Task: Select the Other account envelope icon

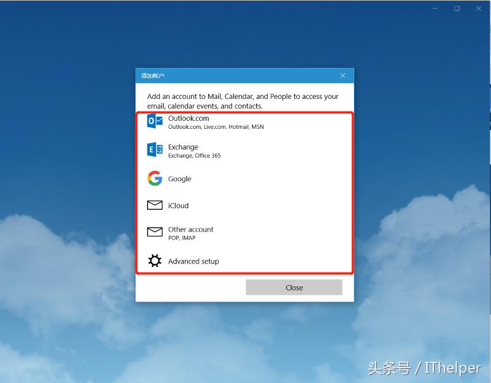Action: click(155, 232)
